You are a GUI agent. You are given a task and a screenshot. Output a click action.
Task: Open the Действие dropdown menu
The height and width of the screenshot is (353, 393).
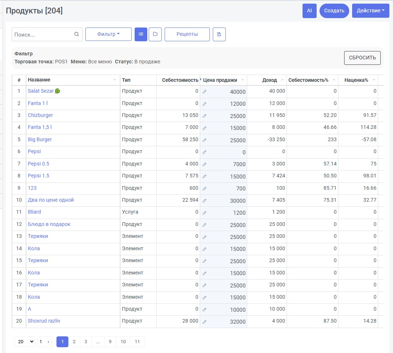(371, 10)
